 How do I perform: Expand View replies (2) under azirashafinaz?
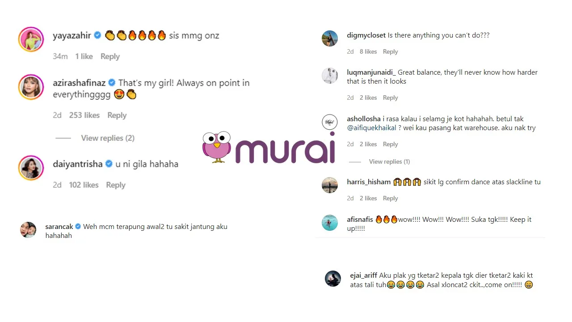point(108,138)
